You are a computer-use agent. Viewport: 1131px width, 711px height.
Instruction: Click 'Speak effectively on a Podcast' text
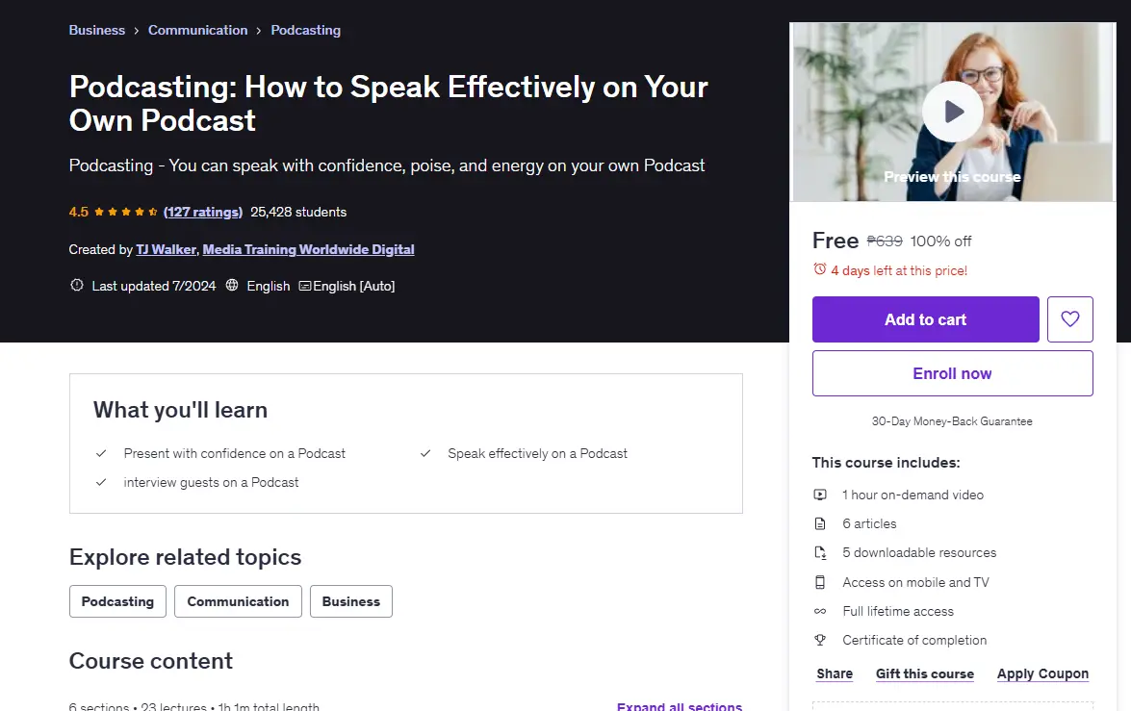[x=537, y=453]
